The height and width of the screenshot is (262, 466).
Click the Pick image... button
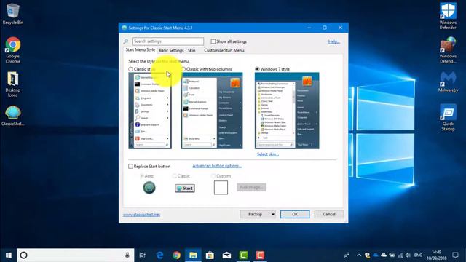(x=251, y=188)
